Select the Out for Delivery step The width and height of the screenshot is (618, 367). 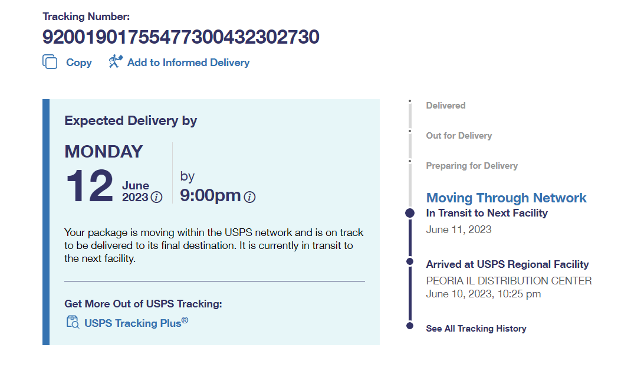coord(459,136)
